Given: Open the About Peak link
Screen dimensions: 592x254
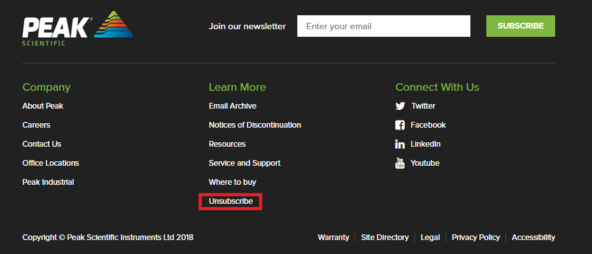Looking at the screenshot, I should click(x=43, y=106).
